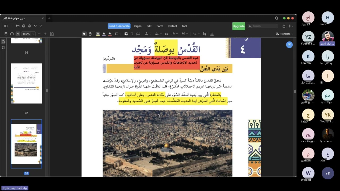Image resolution: width=340 pixels, height=191 pixels.
Task: Click the page rotate-crop frame icon
Action: (x=195, y=34)
